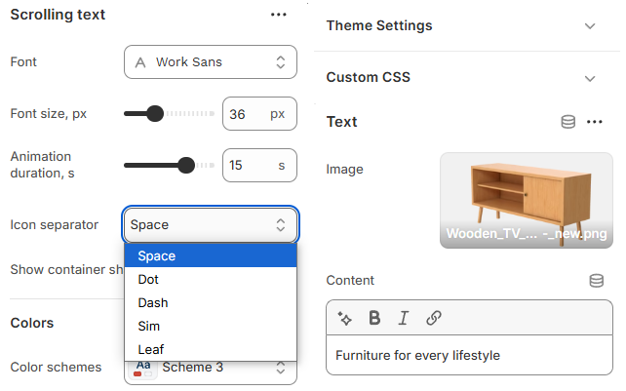Click the Wooden TV image thumbnail

pyautogui.click(x=527, y=200)
